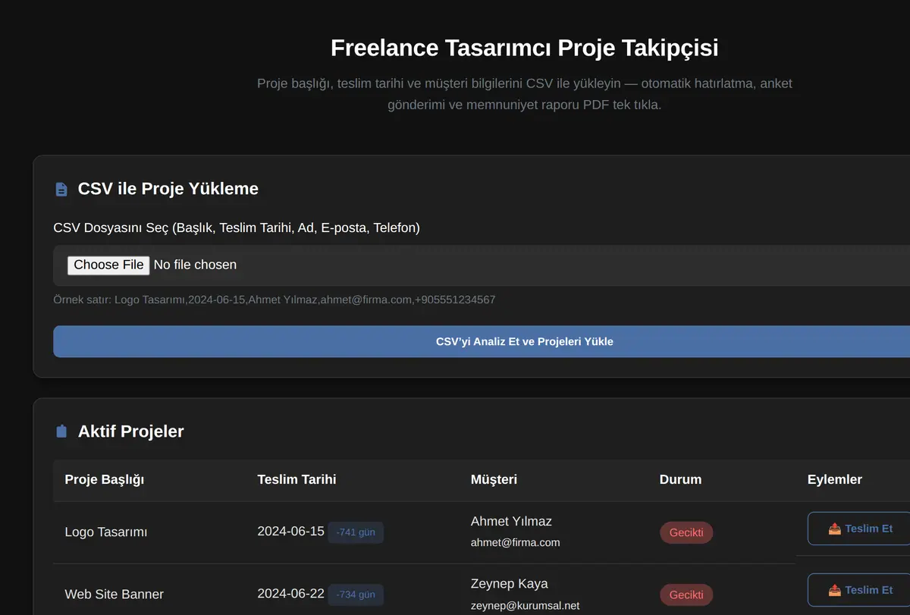Click the Gecikti badge in Logo Tasarımı row
The width and height of the screenshot is (910, 615).
[x=686, y=532]
